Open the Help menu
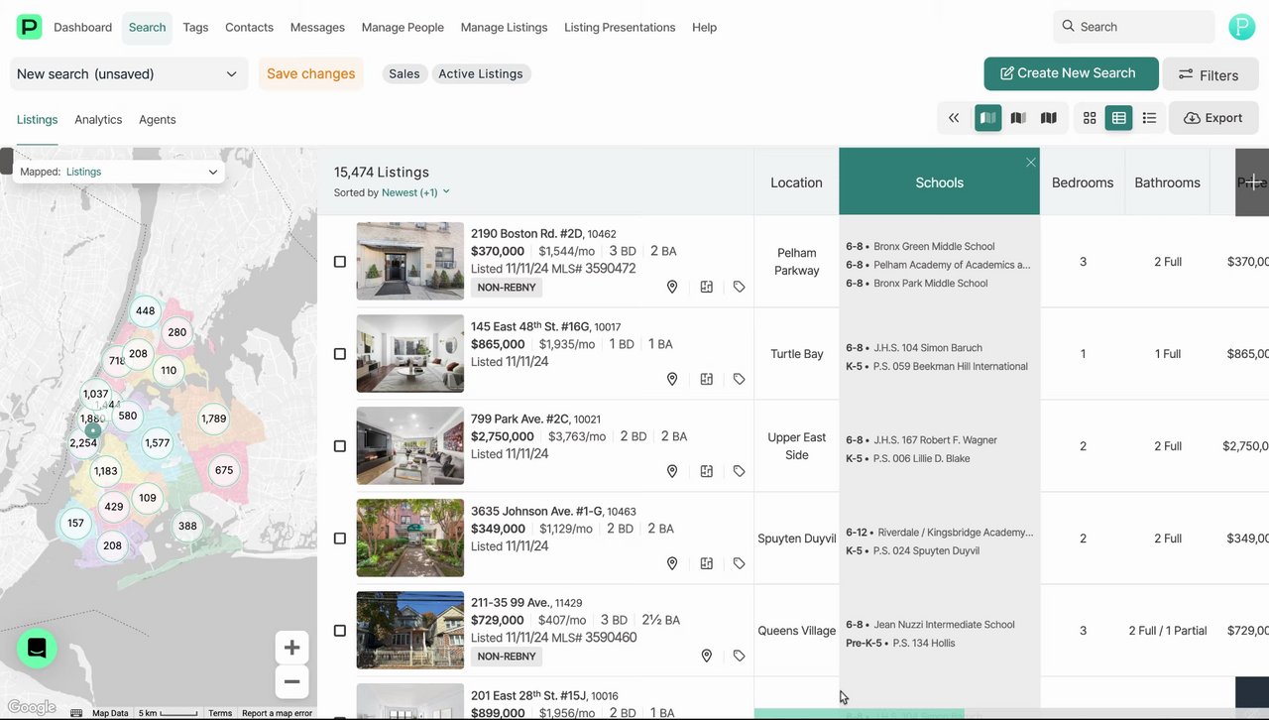 click(704, 27)
